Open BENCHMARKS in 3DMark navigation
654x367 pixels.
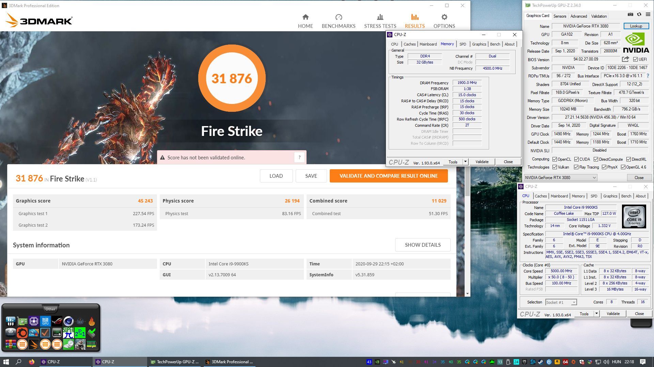338,21
